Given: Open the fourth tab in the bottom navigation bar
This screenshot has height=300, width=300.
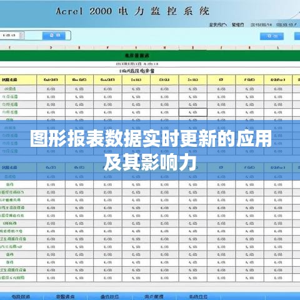Looking at the screenshot, I should (x=154, y=296).
